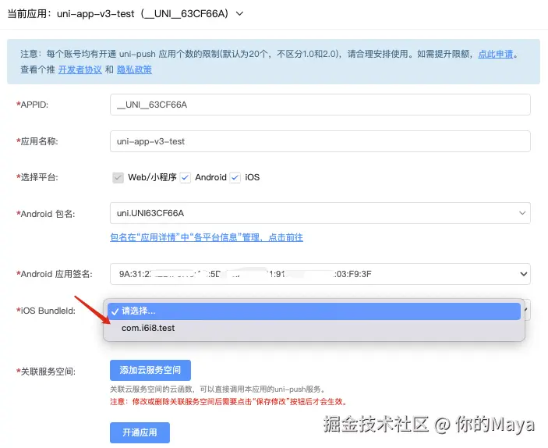
Task: Open the 开发者协议 link
Action: point(80,69)
